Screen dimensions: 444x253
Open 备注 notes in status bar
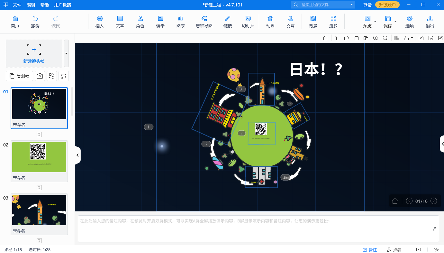tap(370, 250)
